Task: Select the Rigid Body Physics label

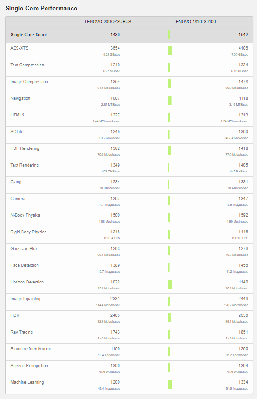Action: [28, 232]
